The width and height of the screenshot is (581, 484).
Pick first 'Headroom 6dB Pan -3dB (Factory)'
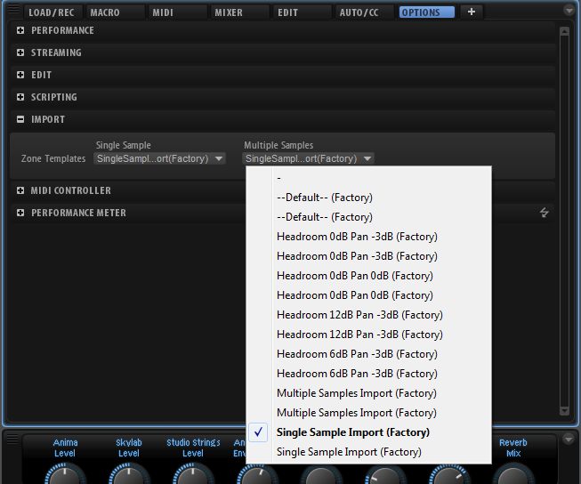click(368, 354)
